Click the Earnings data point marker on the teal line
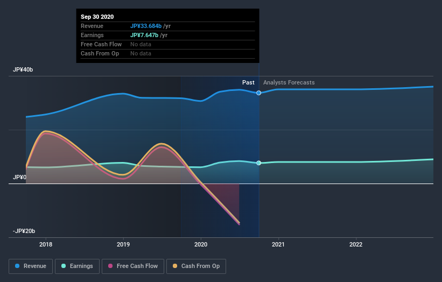The width and height of the screenshot is (442, 282). point(258,163)
